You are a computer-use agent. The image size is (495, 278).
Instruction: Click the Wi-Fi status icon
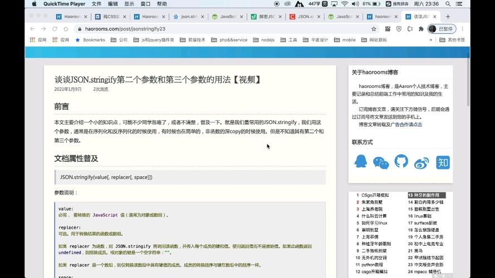click(345, 4)
